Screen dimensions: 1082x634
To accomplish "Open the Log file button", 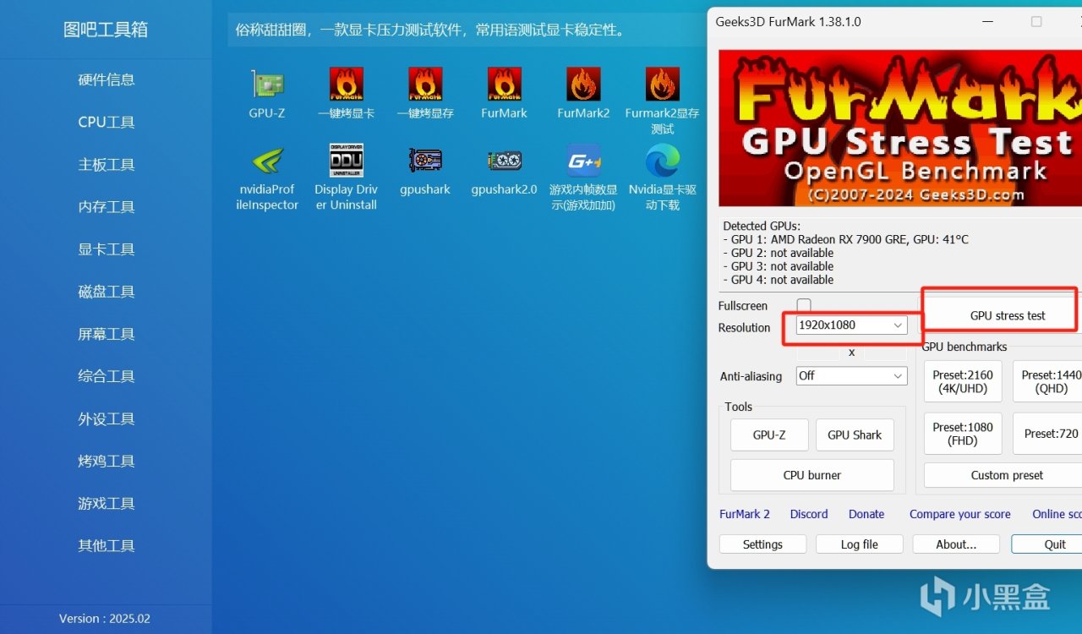I will [860, 544].
